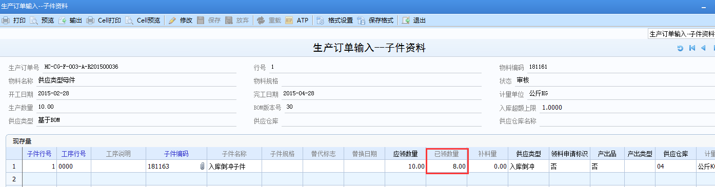Click the 供应类型 column header in grid
This screenshot has width=715, height=187.
pos(528,154)
